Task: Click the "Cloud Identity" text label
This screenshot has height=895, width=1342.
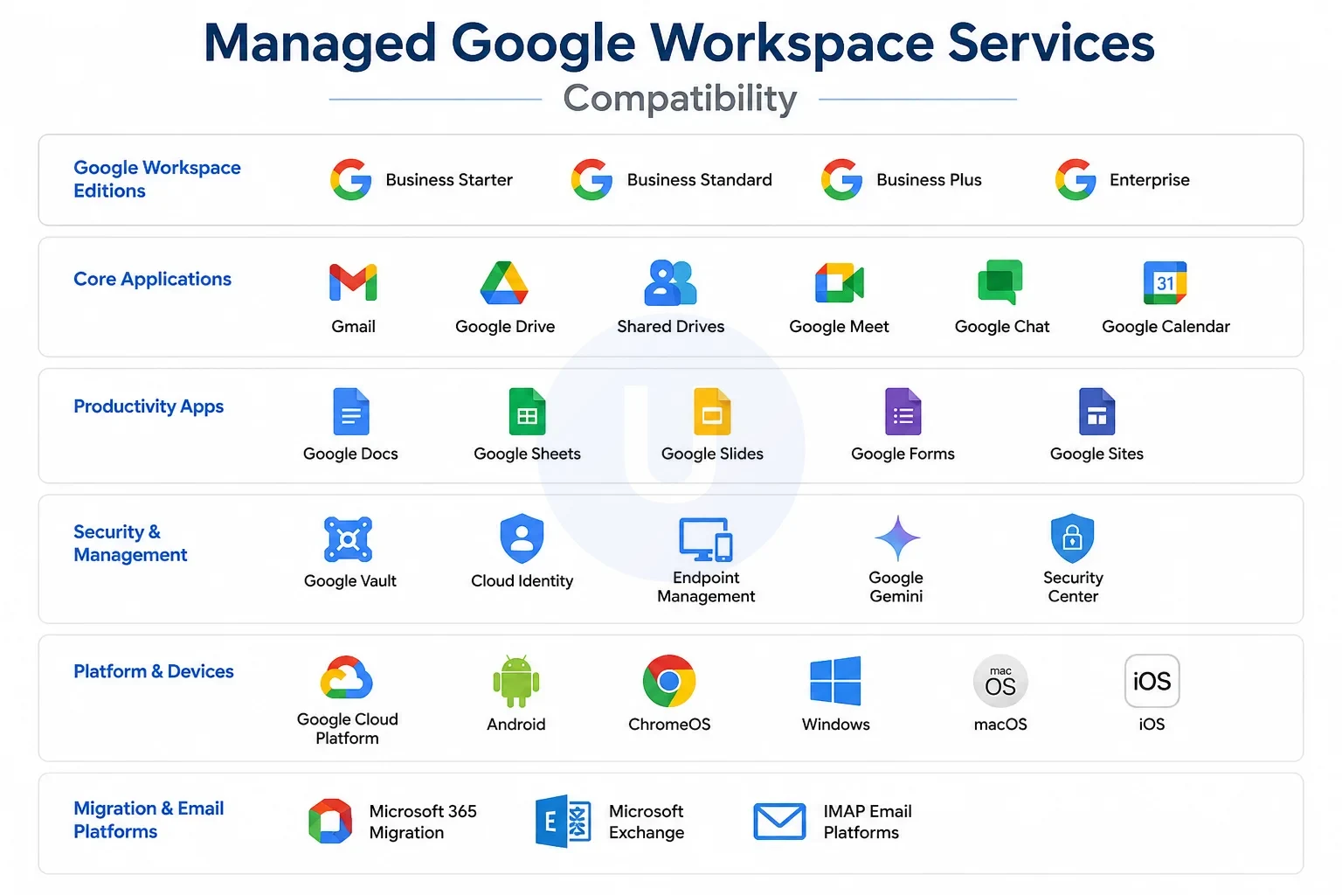Action: (522, 581)
